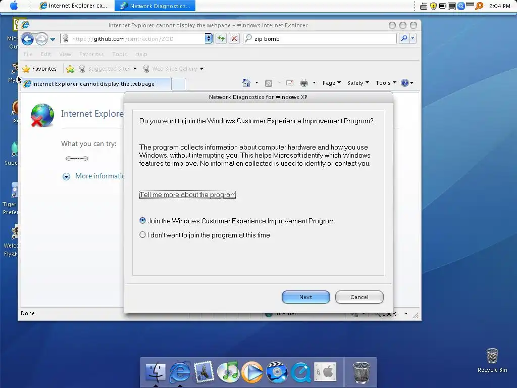Open the Edit menu
Screen dimensions: 517x388
click(x=46, y=54)
